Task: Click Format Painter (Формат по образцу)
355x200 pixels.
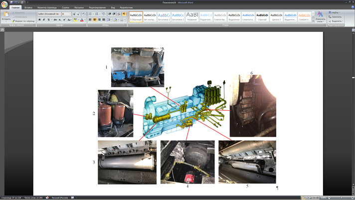Action: [21, 20]
